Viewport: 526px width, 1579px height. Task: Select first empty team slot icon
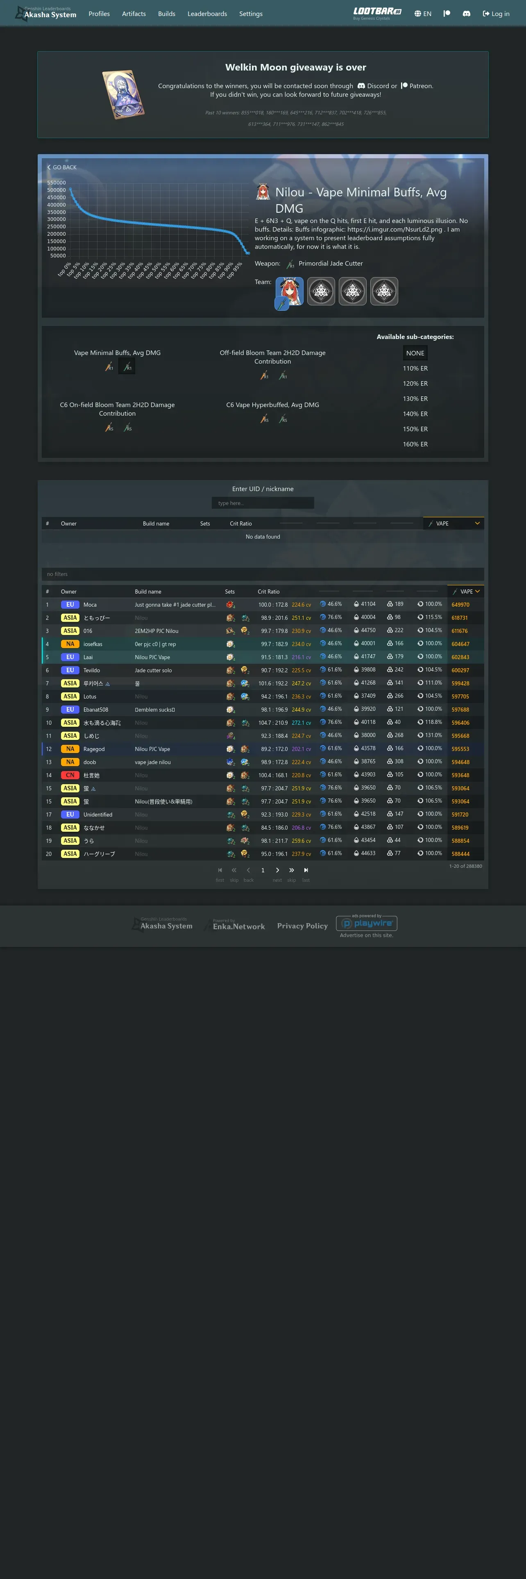pyautogui.click(x=321, y=291)
